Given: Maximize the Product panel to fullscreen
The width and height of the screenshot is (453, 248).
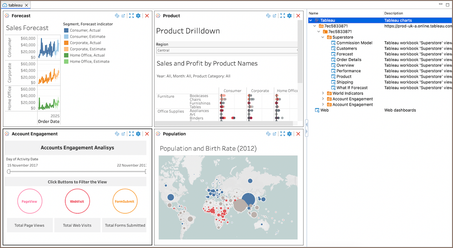Looking at the screenshot, I should (x=283, y=16).
